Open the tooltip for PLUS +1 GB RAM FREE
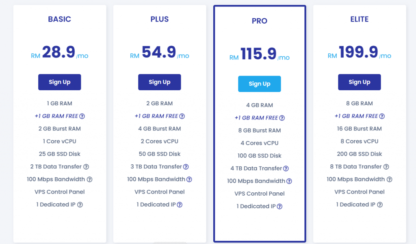The width and height of the screenshot is (416, 244). (x=182, y=116)
